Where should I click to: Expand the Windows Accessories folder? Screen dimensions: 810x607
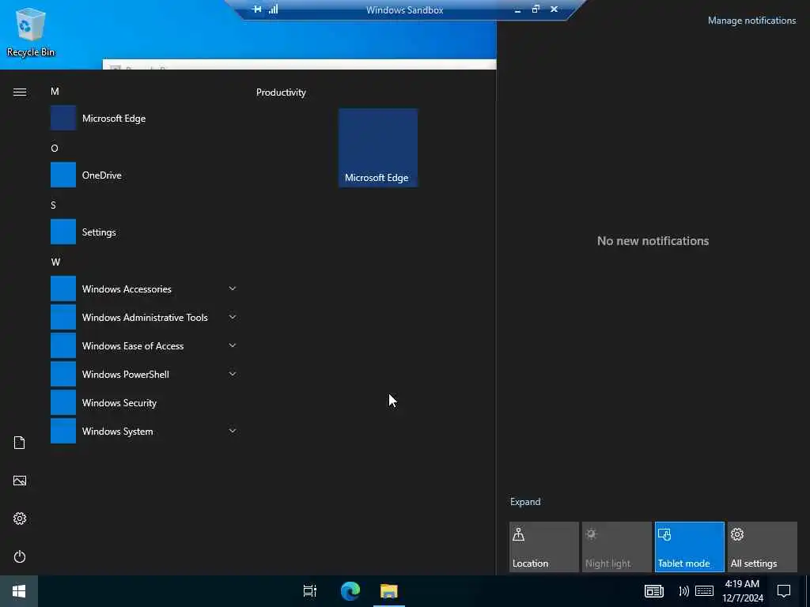pos(145,289)
